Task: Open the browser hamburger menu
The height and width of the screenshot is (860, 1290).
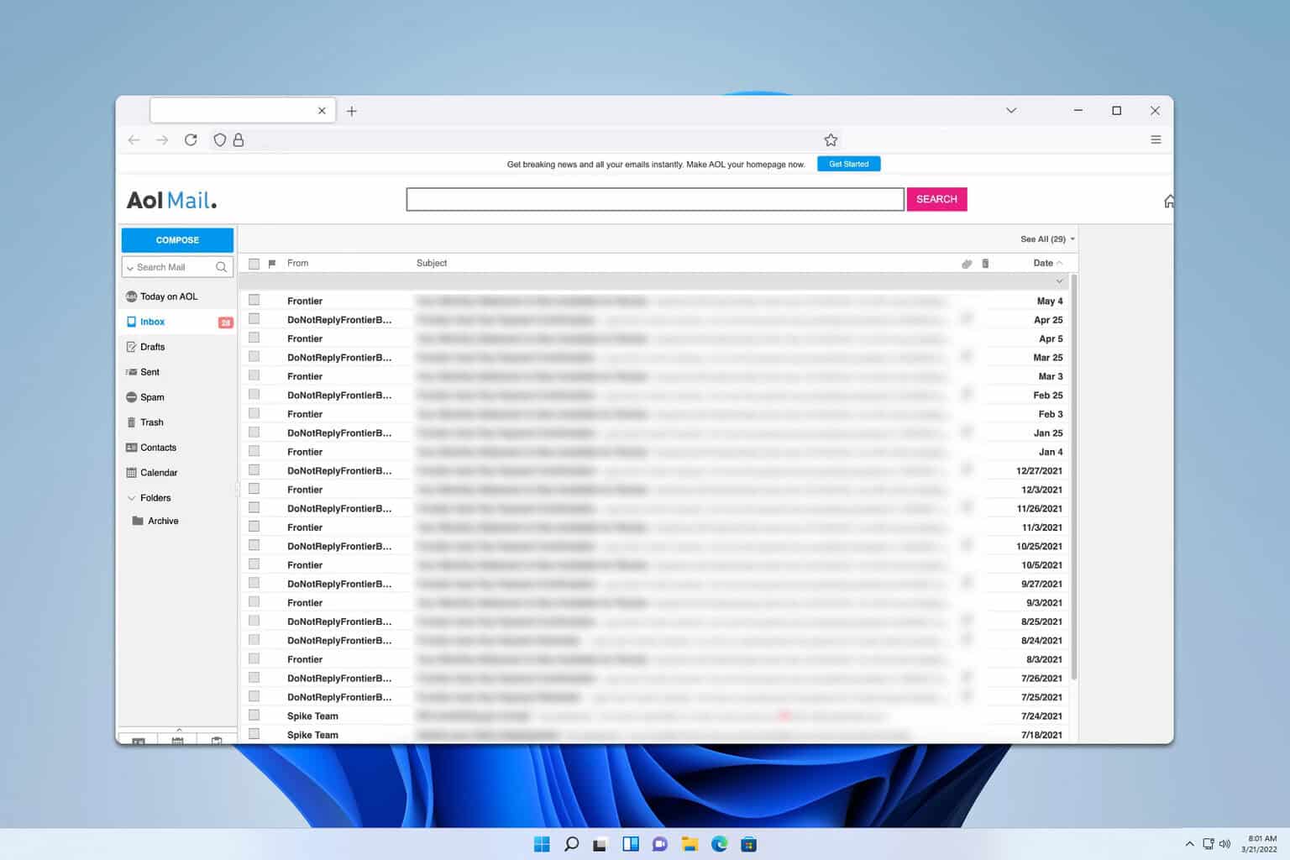Action: [x=1156, y=140]
